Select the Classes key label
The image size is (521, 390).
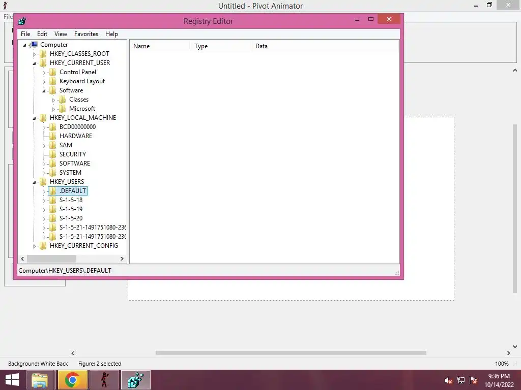[x=79, y=100]
